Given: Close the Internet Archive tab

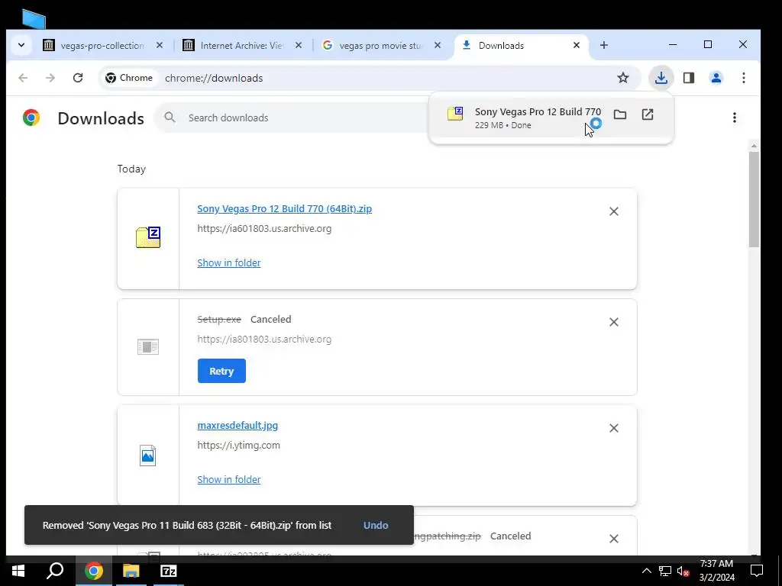Looking at the screenshot, I should (299, 45).
